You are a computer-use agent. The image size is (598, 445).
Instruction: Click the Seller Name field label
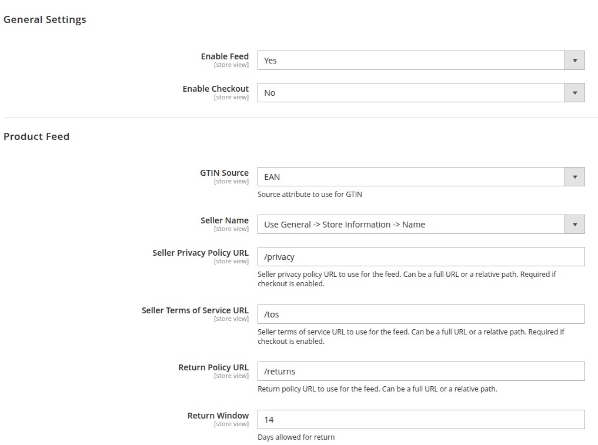[x=224, y=220]
